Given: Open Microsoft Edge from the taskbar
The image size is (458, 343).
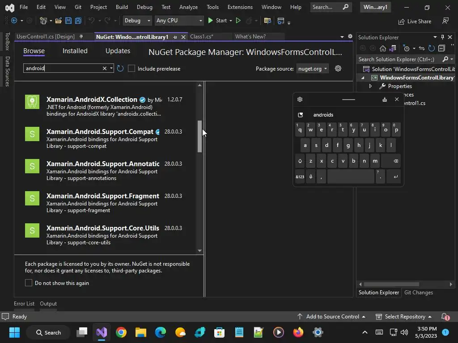Looking at the screenshot, I should click(161, 332).
